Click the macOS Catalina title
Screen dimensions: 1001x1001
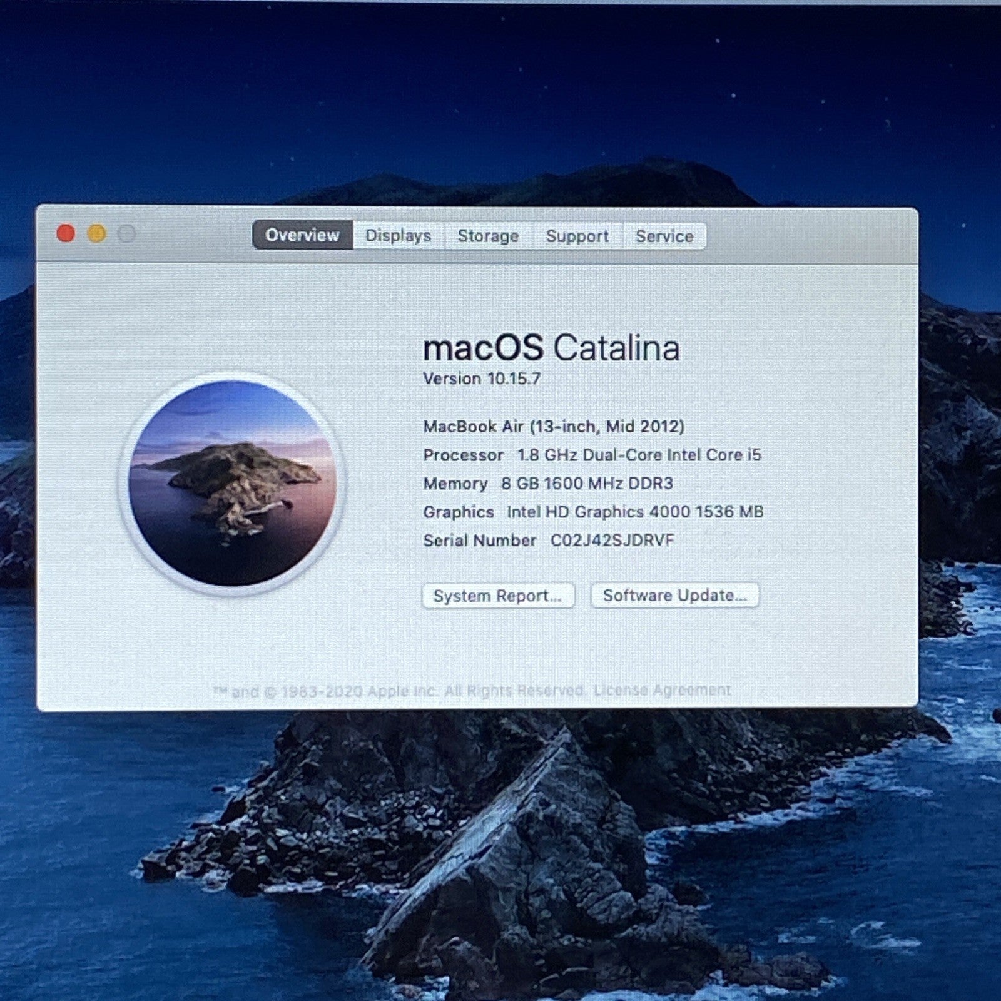coord(551,348)
